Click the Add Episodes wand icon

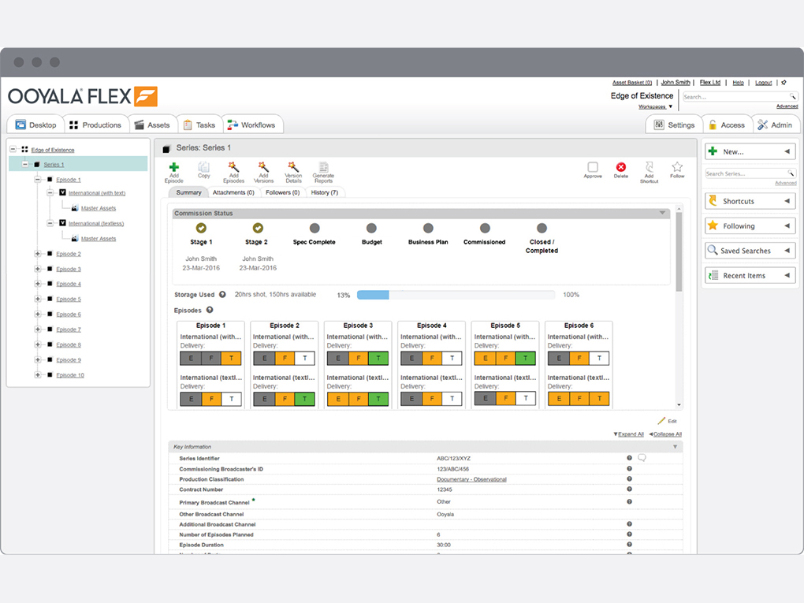233,167
